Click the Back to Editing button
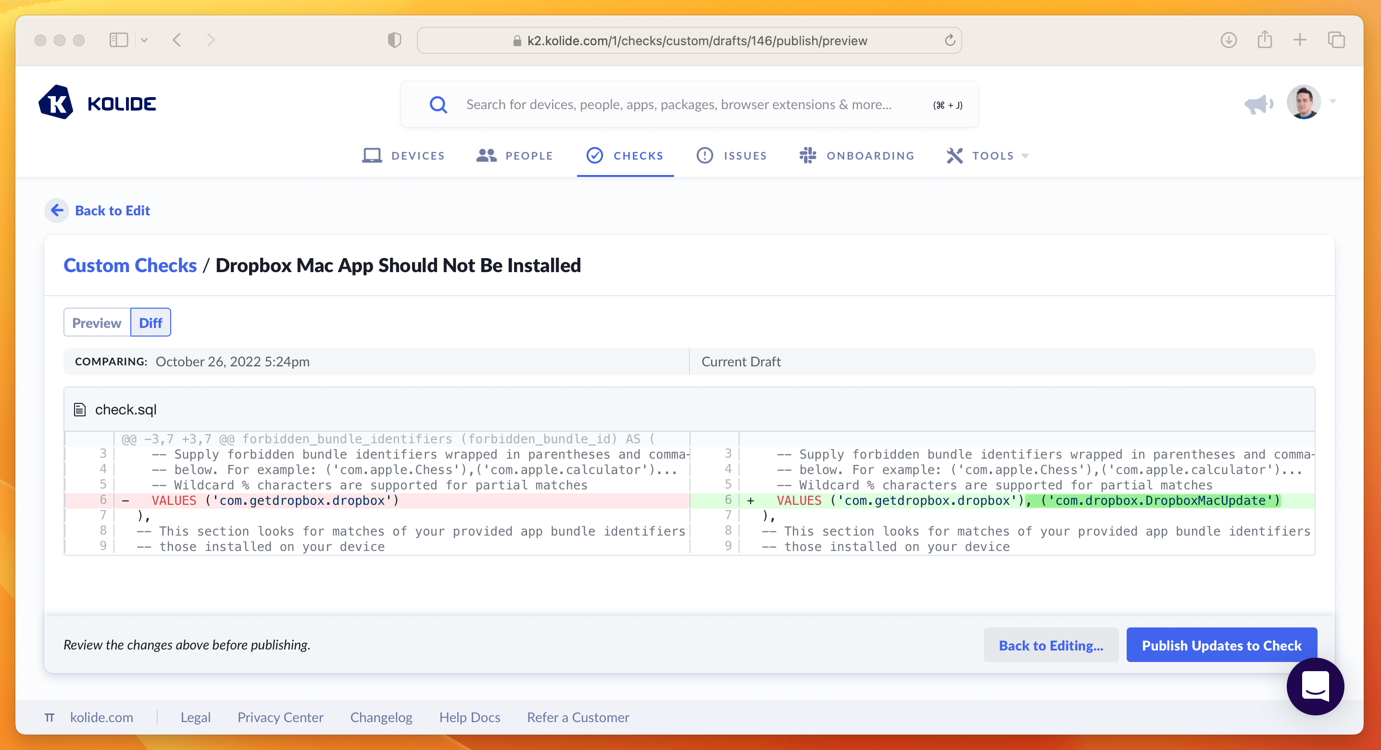This screenshot has width=1381, height=750. [1051, 645]
